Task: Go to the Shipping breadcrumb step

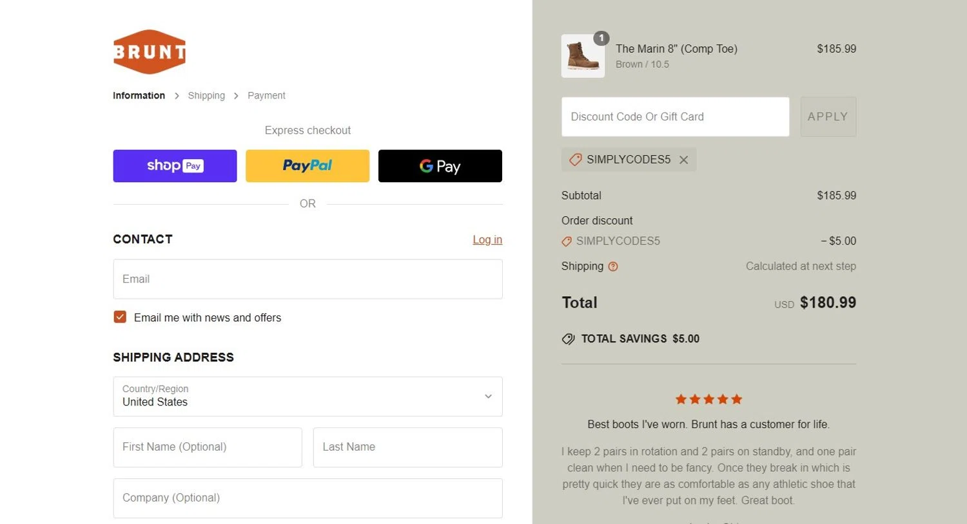Action: pyautogui.click(x=206, y=95)
